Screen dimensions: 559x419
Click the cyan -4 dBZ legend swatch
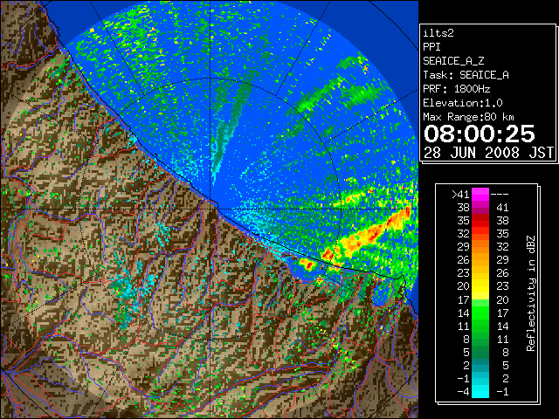coord(480,391)
